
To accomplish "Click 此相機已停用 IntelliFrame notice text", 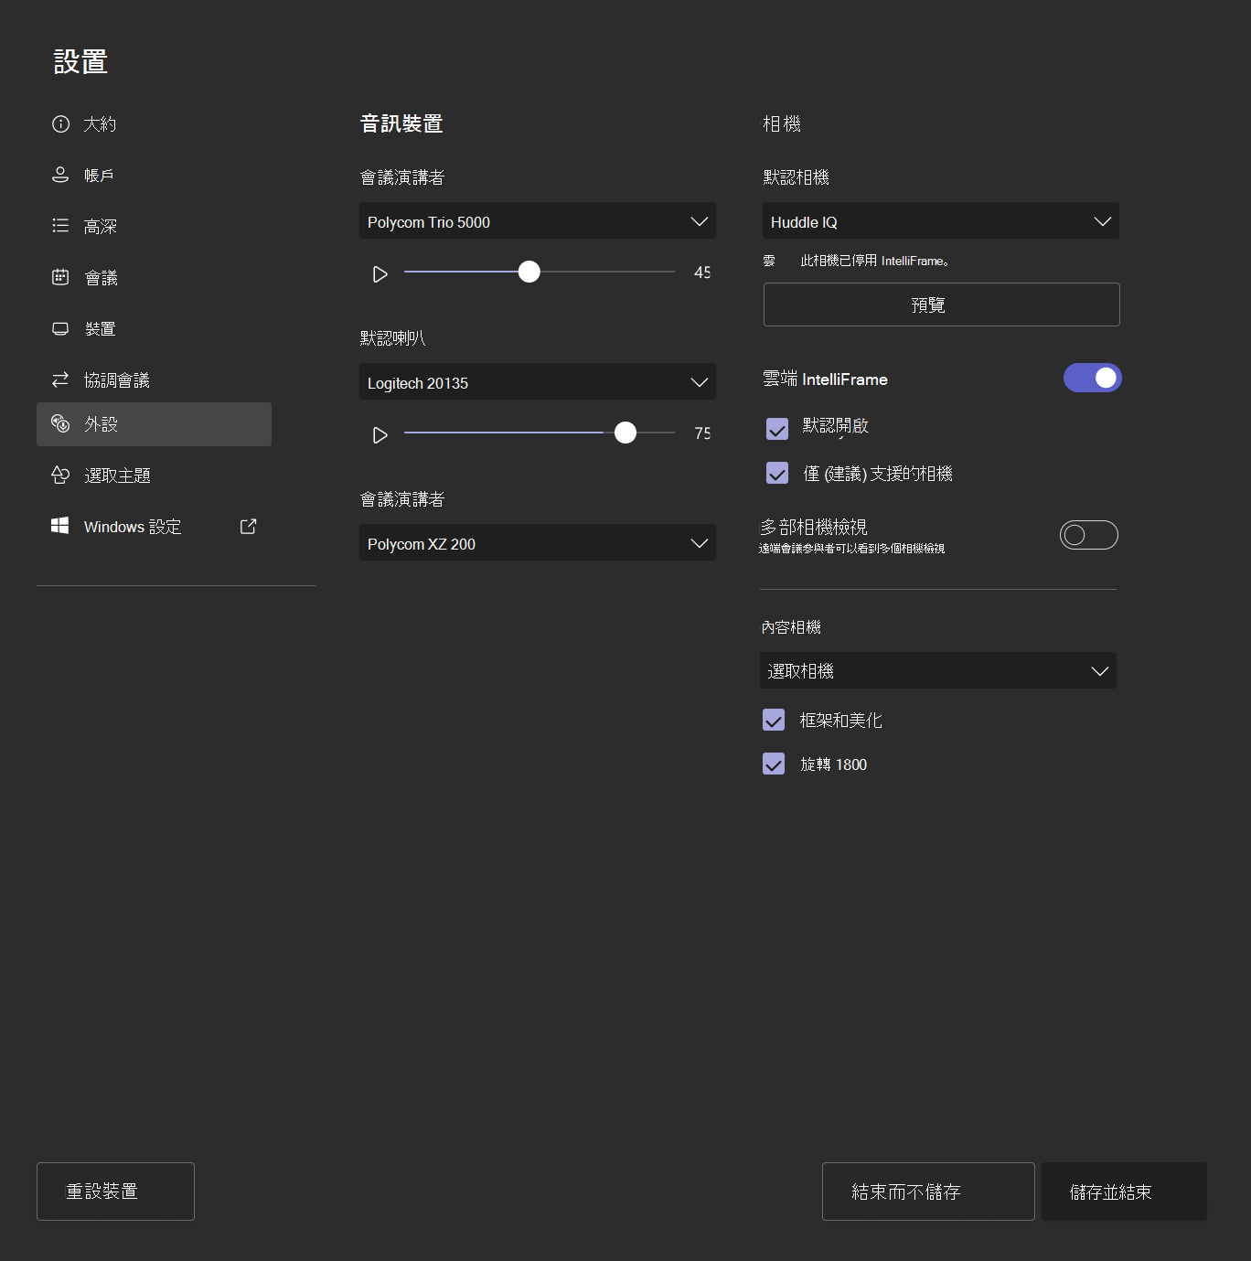I will [875, 262].
